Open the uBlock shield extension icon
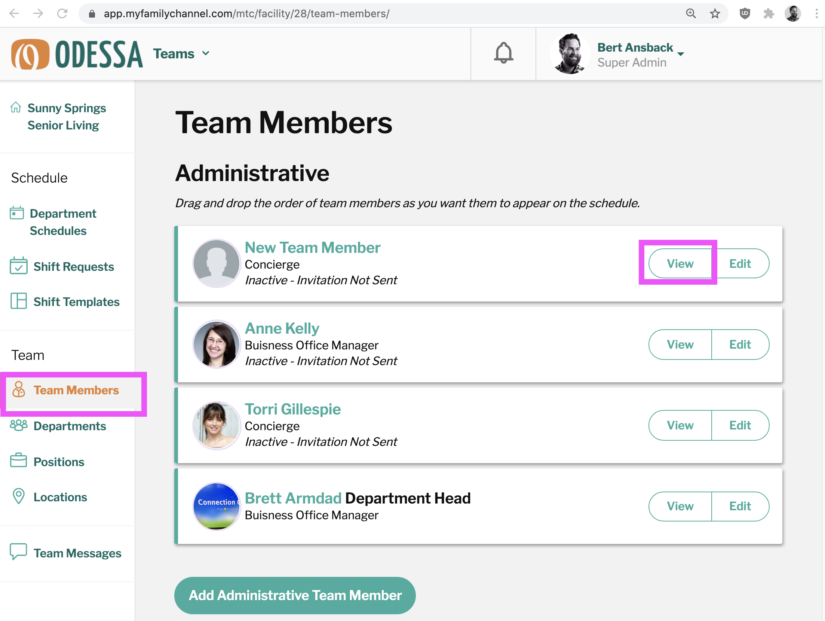 point(745,14)
